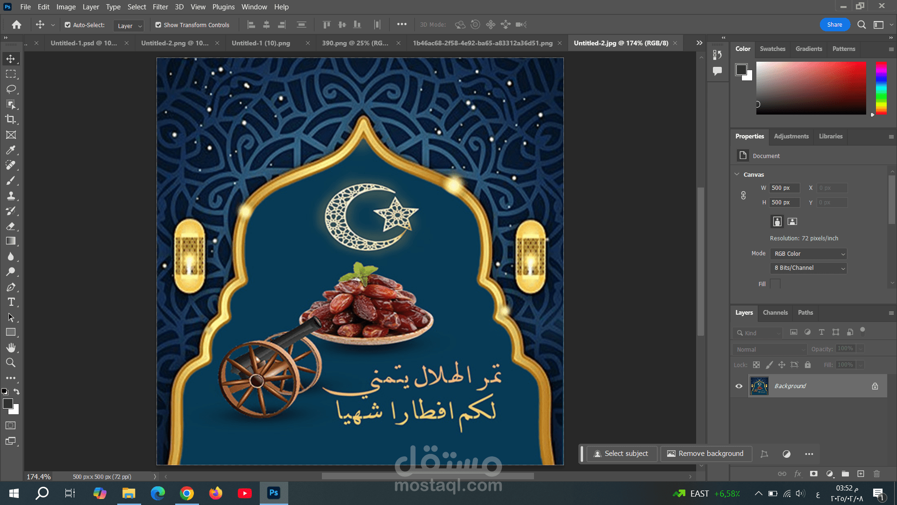Click the Select subject button
Viewport: 897px width, 505px height.
pyautogui.click(x=621, y=454)
